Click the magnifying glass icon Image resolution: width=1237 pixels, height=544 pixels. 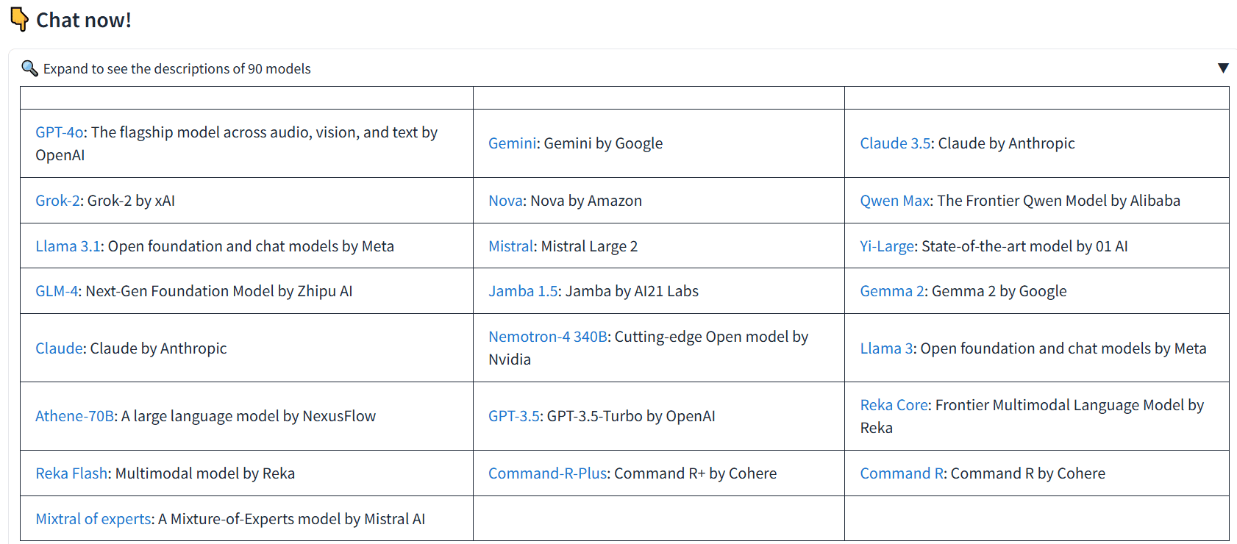29,68
